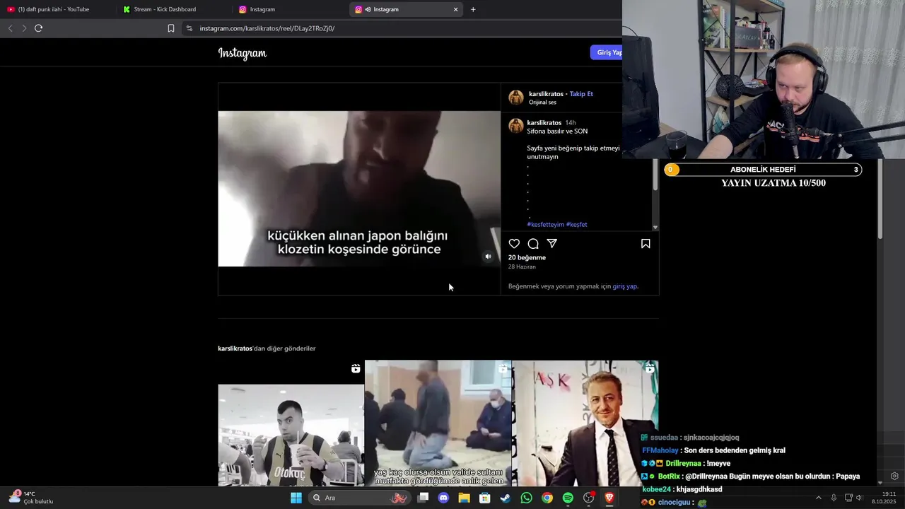This screenshot has width=905, height=509.
Task: Click the BotRix chat username
Action: 669,476
